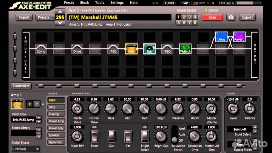This screenshot has width=272, height=153.
Task: Toggle the Cut switch
Action: (111, 136)
